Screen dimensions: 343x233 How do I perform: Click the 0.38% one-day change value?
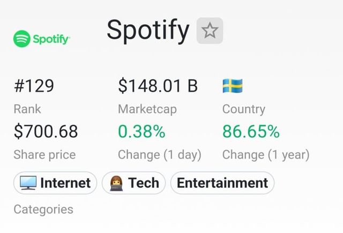tap(141, 131)
